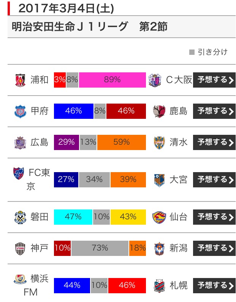Open 予想する for the 甲府 vs 鹿島 match
This screenshot has width=236, height=302.
[x=214, y=111]
